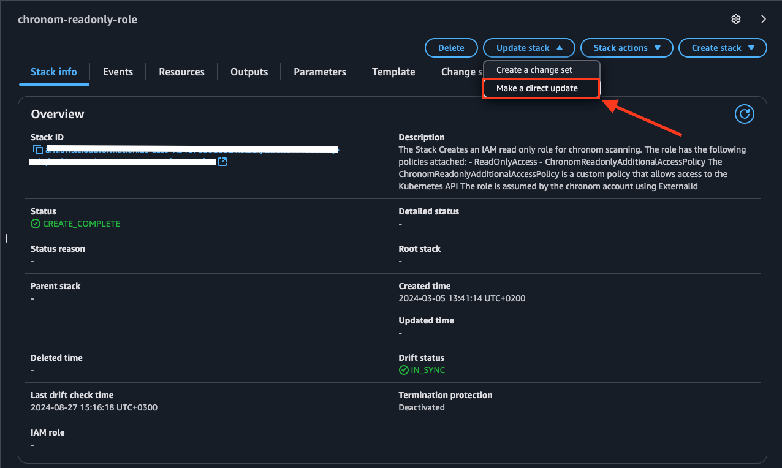Go to the Outputs tab

point(249,72)
